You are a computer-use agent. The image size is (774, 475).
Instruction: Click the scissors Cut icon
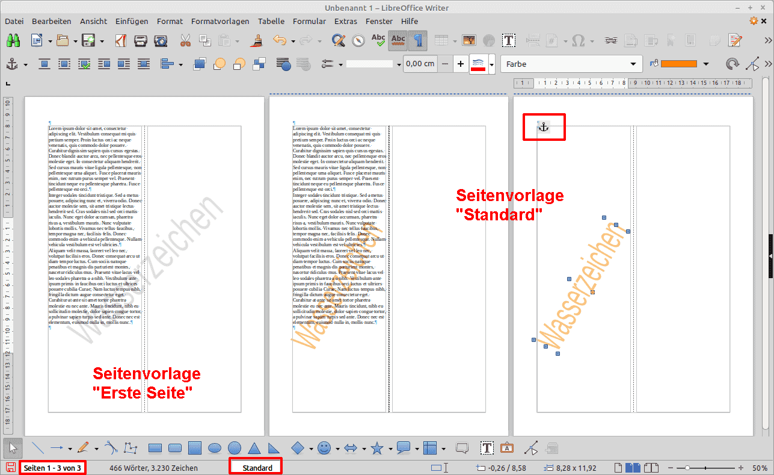pyautogui.click(x=185, y=40)
